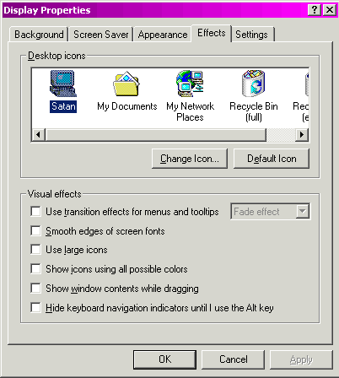The height and width of the screenshot is (378, 339).
Task: Click the question mark help icon
Action: coord(315,10)
